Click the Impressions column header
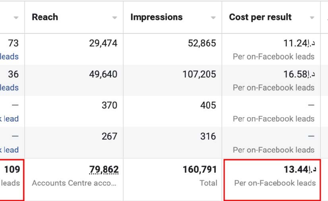 156,17
